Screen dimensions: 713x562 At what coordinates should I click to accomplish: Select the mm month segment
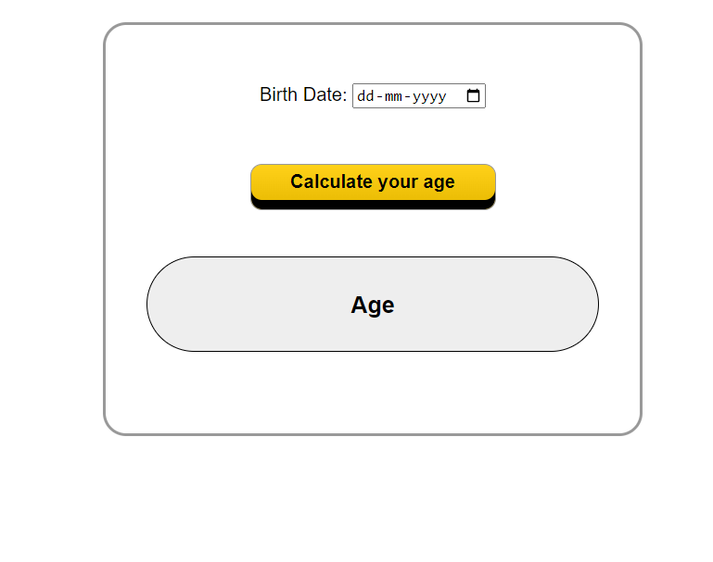pyautogui.click(x=392, y=96)
